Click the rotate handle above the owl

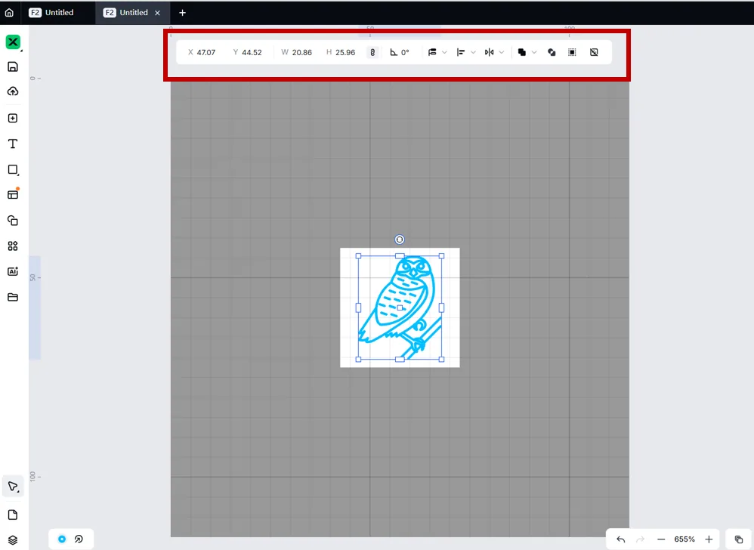click(x=400, y=239)
